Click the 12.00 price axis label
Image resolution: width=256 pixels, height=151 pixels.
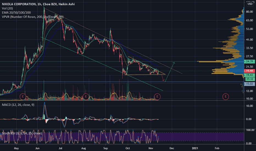coord(250,91)
